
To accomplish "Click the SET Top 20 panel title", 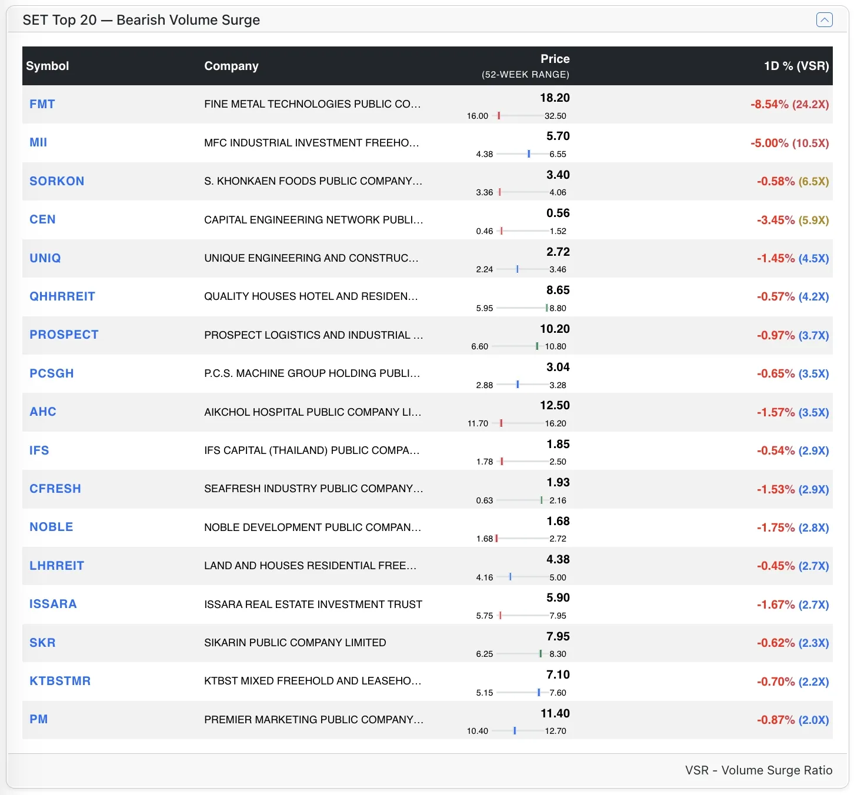I will pyautogui.click(x=141, y=20).
